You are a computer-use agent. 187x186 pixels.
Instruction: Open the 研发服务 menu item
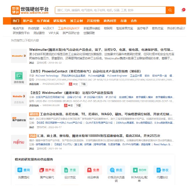click(60, 21)
